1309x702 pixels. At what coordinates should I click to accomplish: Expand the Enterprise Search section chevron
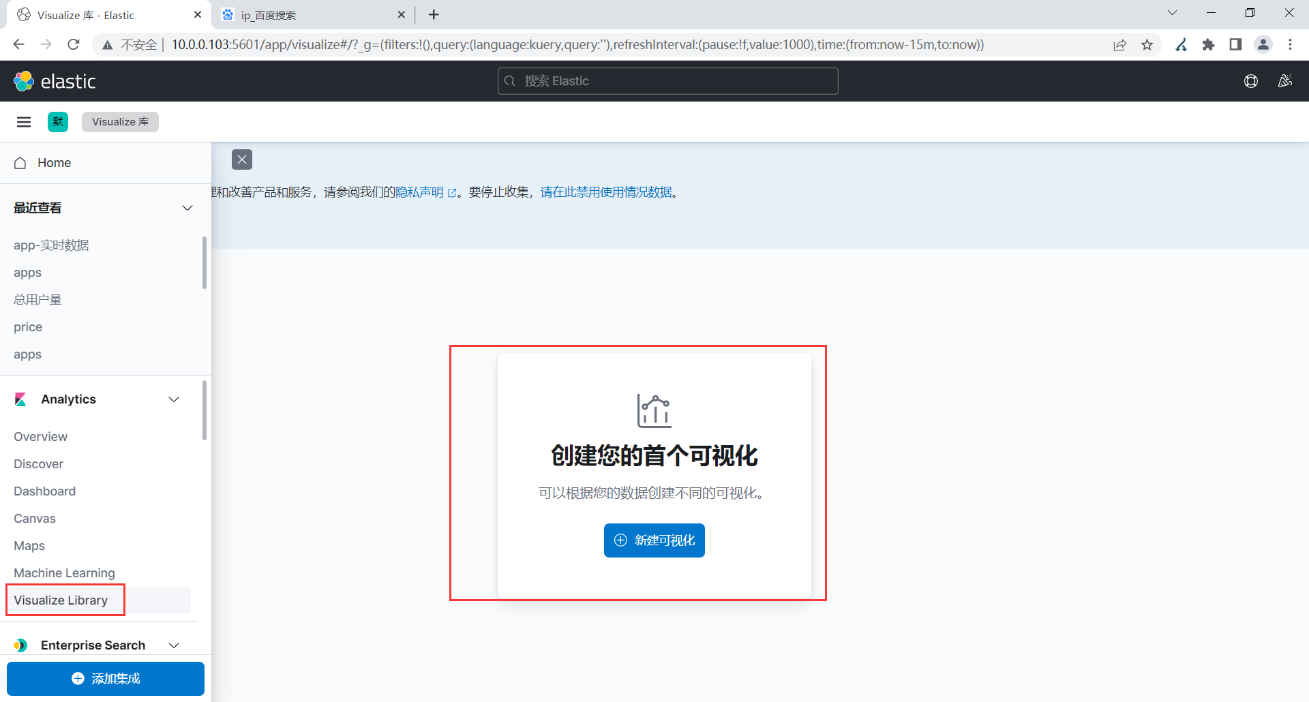point(174,645)
